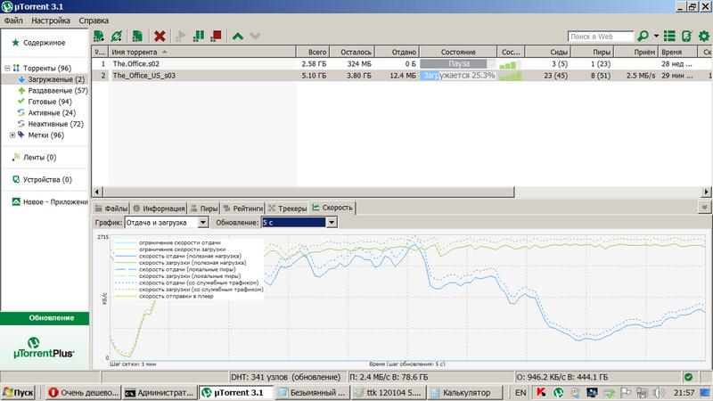This screenshot has height=401, width=713.
Task: Click the torrent list scroll-right arrow
Action: [706, 192]
